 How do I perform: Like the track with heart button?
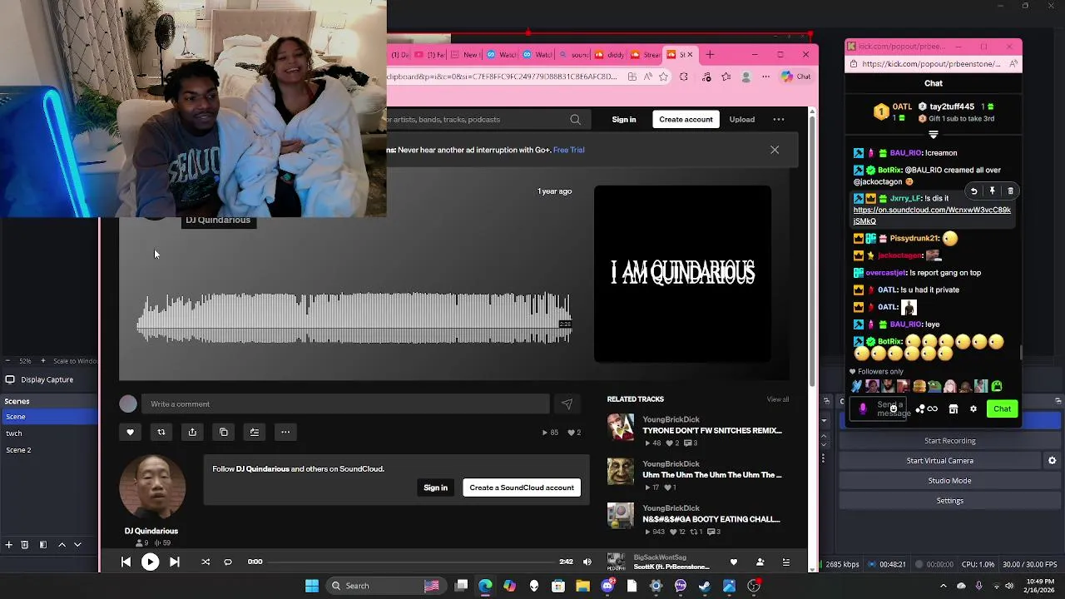[130, 432]
